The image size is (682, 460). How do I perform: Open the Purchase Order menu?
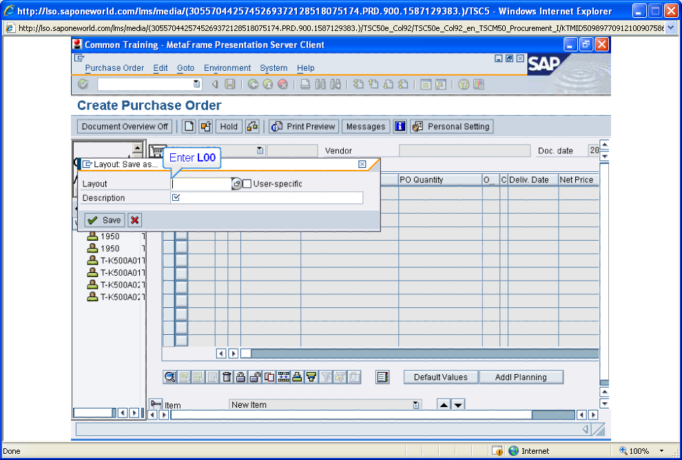[114, 67]
